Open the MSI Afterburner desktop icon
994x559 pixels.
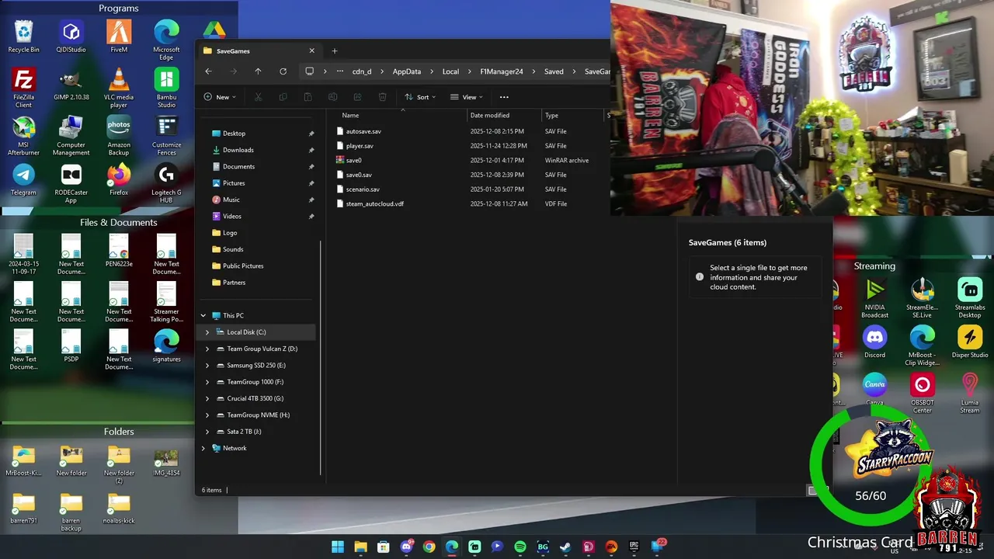(24, 136)
